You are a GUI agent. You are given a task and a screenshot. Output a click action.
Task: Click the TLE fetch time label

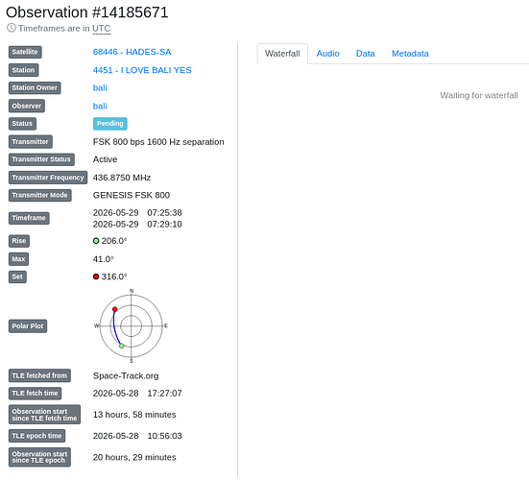pos(36,393)
